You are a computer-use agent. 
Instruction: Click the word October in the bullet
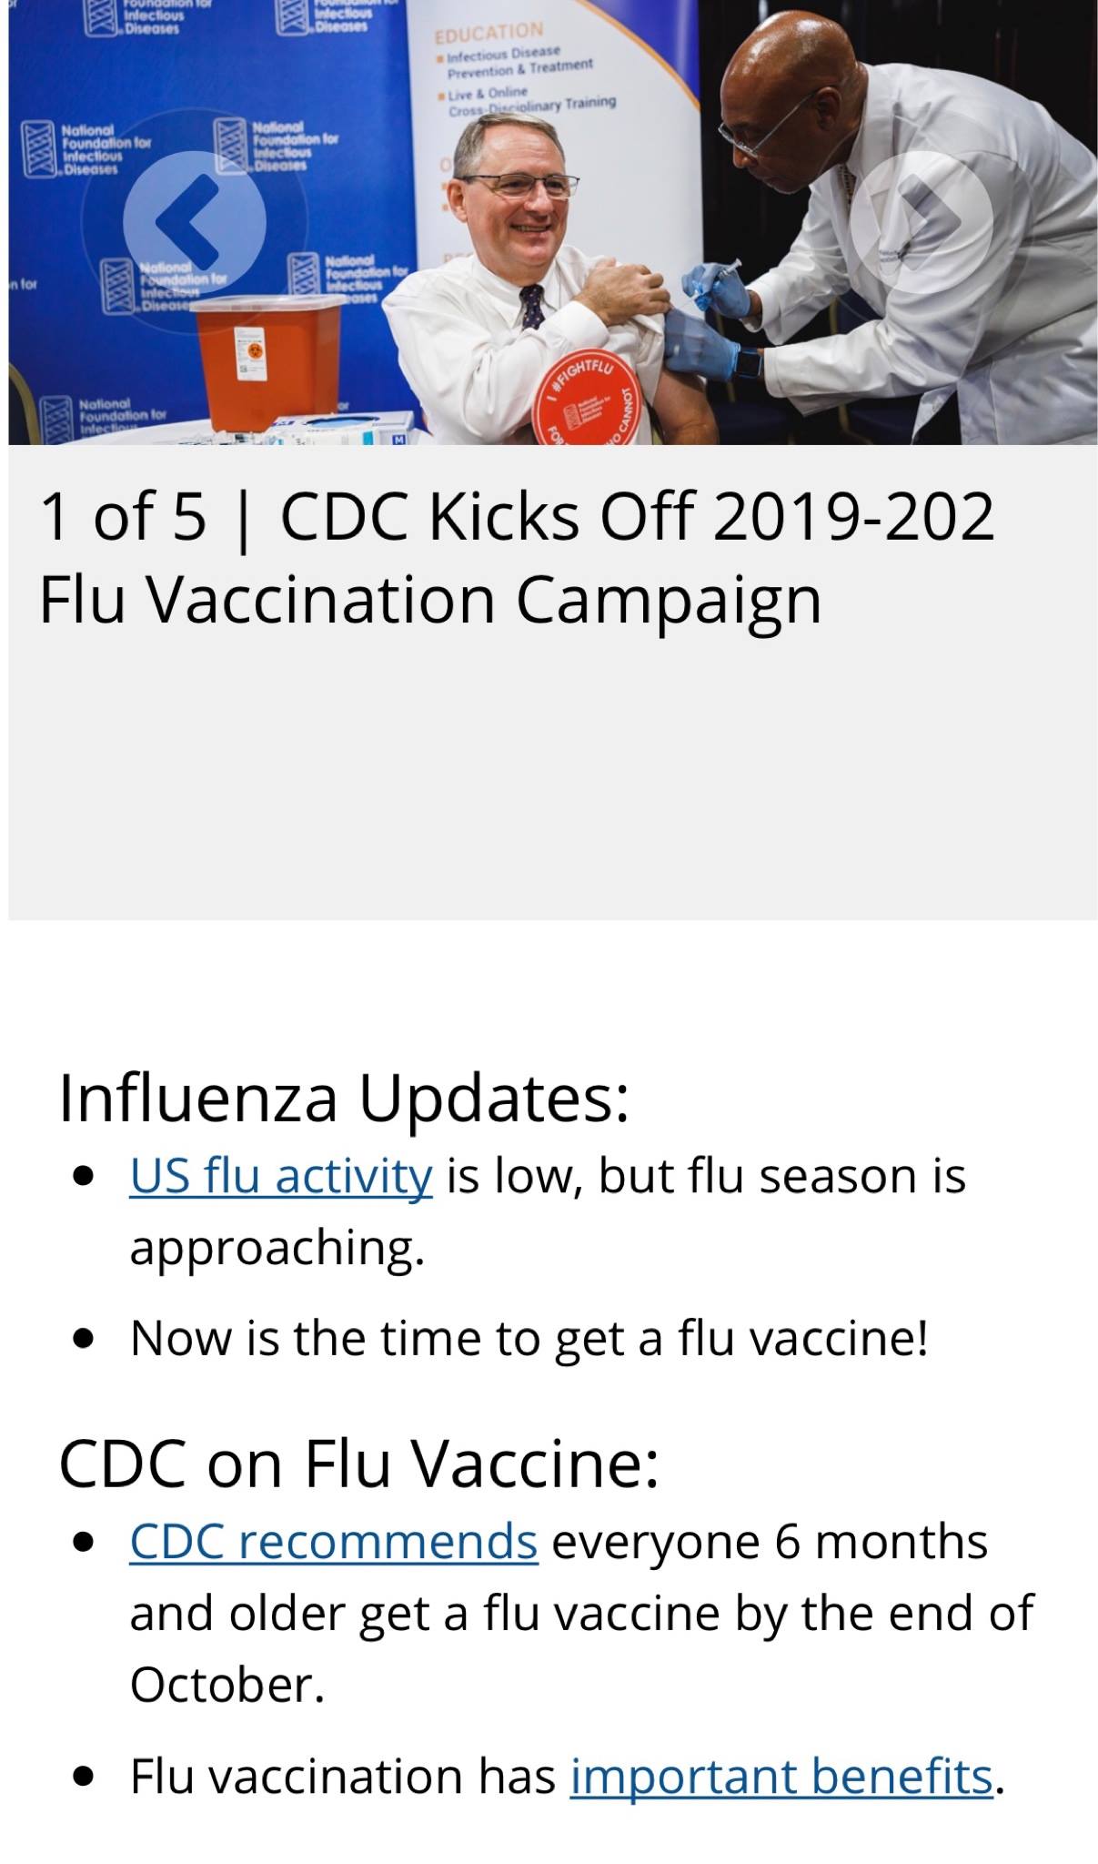tap(226, 1684)
